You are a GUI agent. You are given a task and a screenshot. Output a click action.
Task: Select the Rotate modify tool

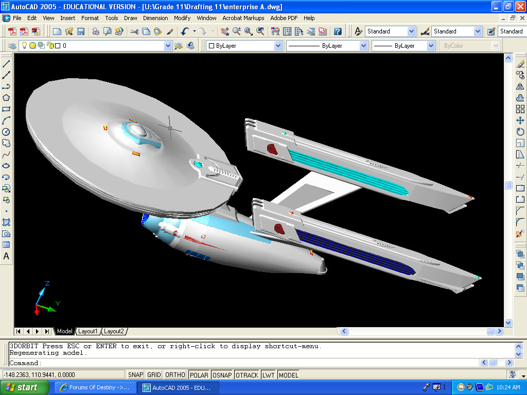[x=520, y=132]
